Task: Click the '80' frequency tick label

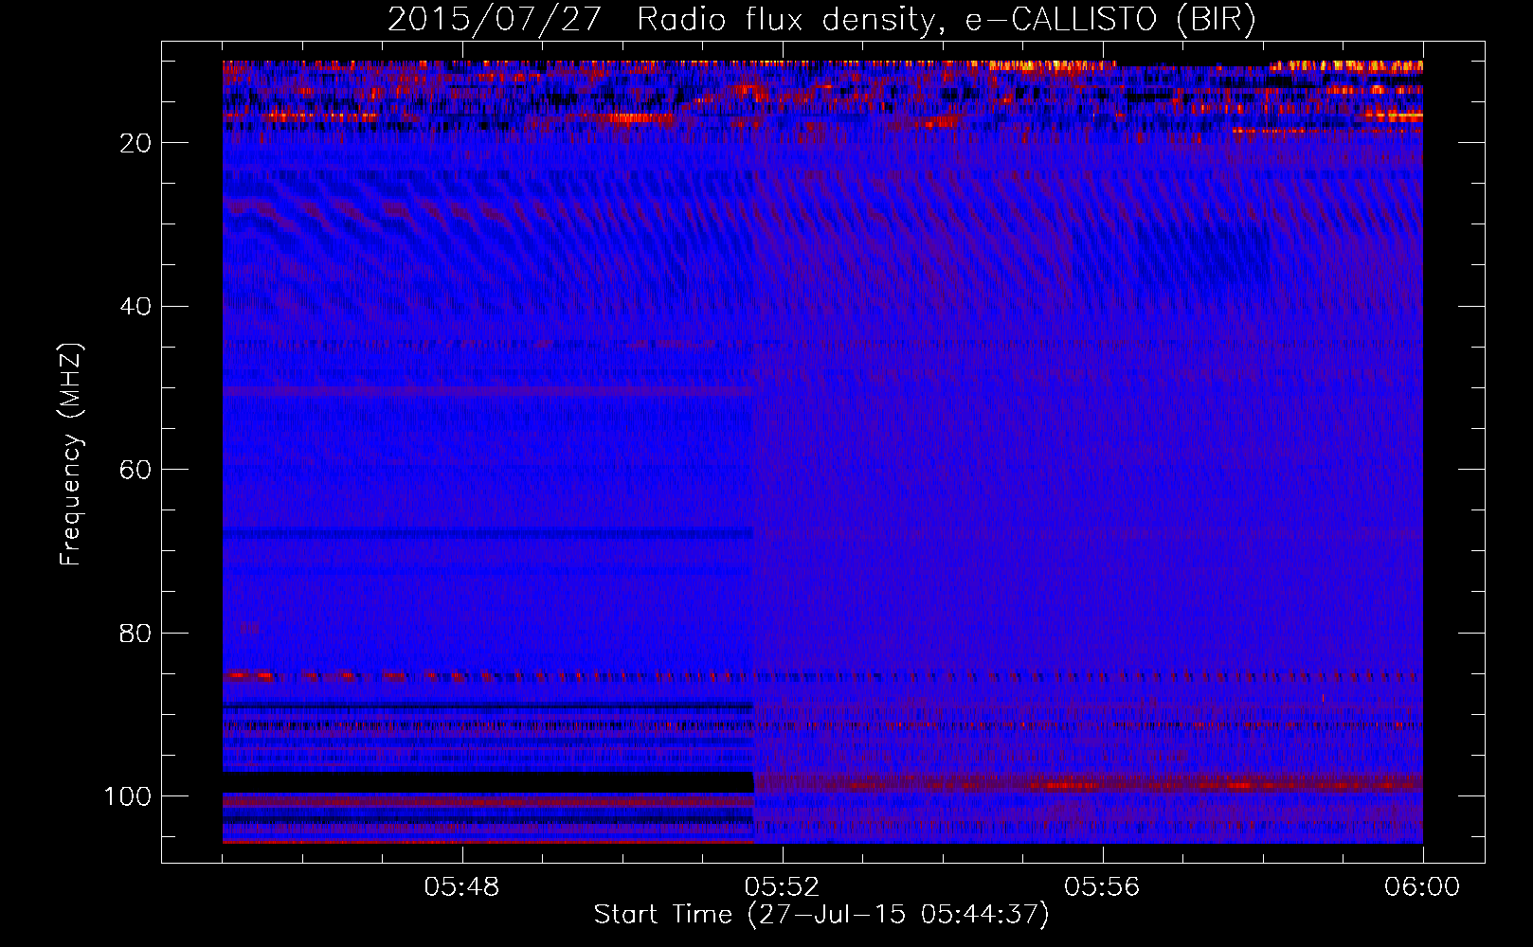Action: [x=135, y=634]
